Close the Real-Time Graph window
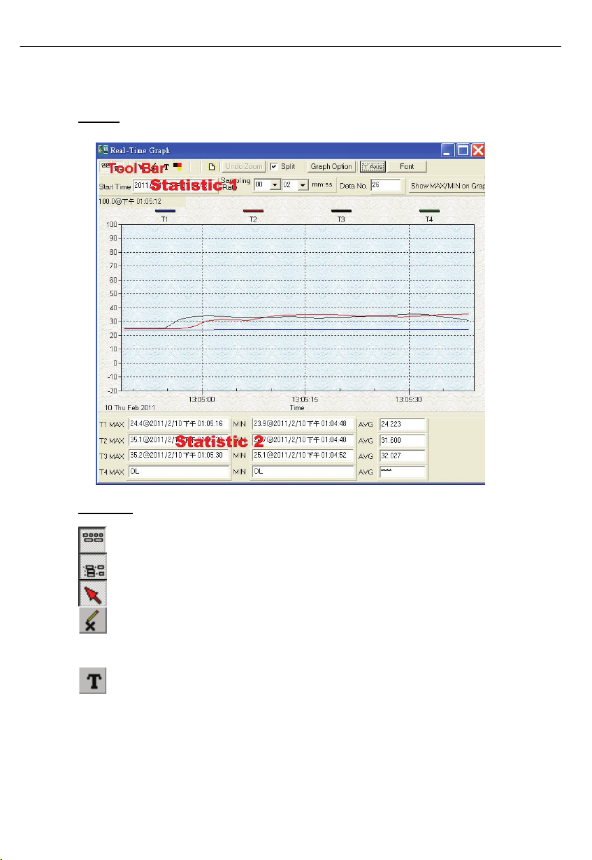 click(478, 150)
